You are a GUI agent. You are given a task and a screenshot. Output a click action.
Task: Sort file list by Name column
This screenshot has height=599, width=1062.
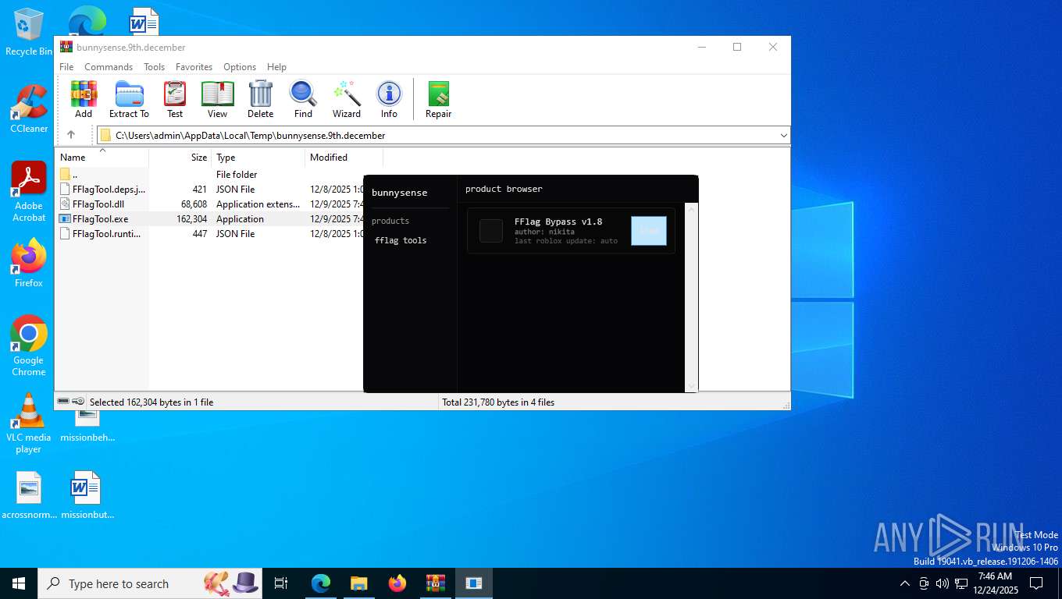tap(102, 157)
